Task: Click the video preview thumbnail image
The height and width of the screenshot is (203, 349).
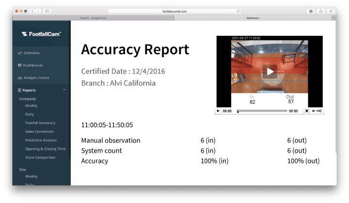Action: pos(270,67)
